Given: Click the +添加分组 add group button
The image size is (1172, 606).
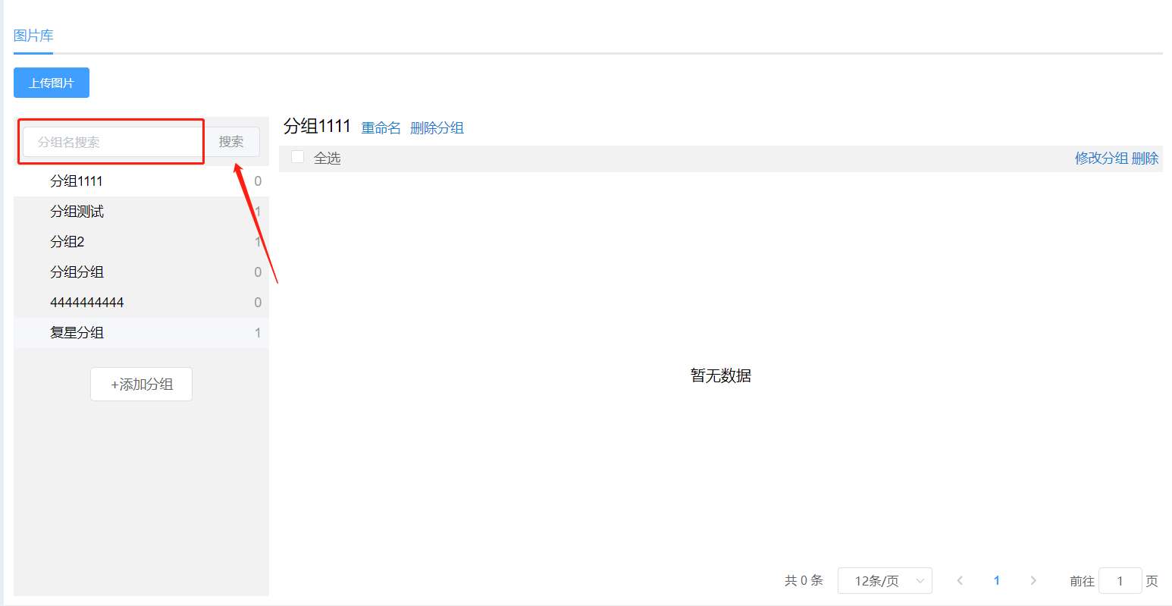Looking at the screenshot, I should click(141, 385).
